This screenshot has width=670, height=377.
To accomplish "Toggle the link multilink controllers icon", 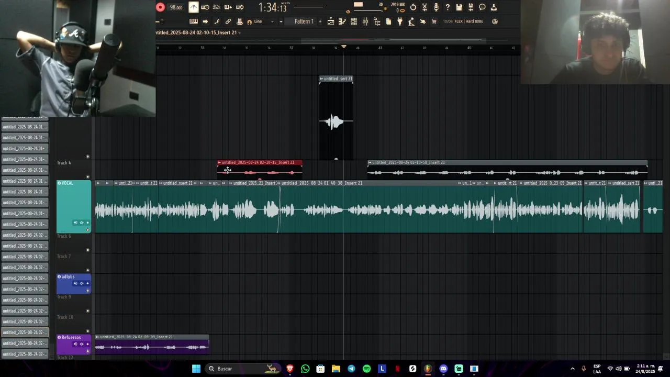I will (228, 21).
